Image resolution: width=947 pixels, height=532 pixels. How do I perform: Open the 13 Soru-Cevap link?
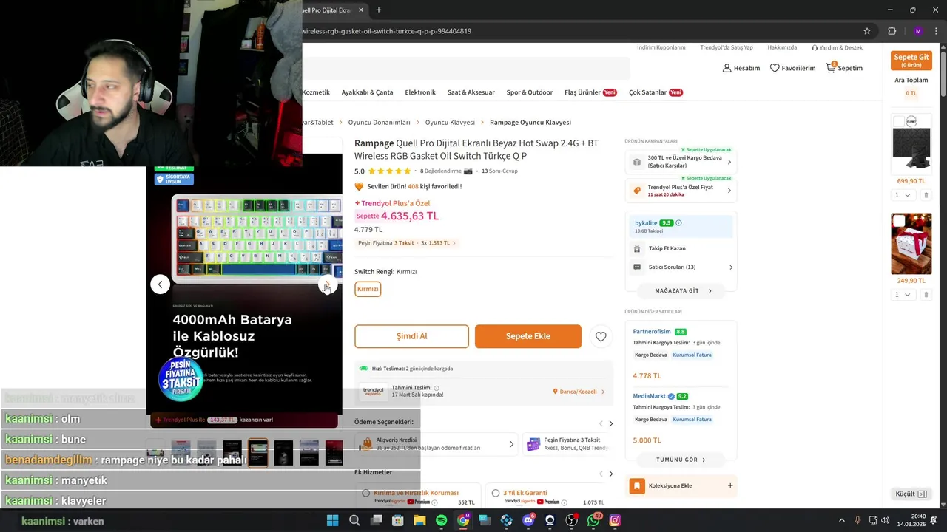[499, 171]
